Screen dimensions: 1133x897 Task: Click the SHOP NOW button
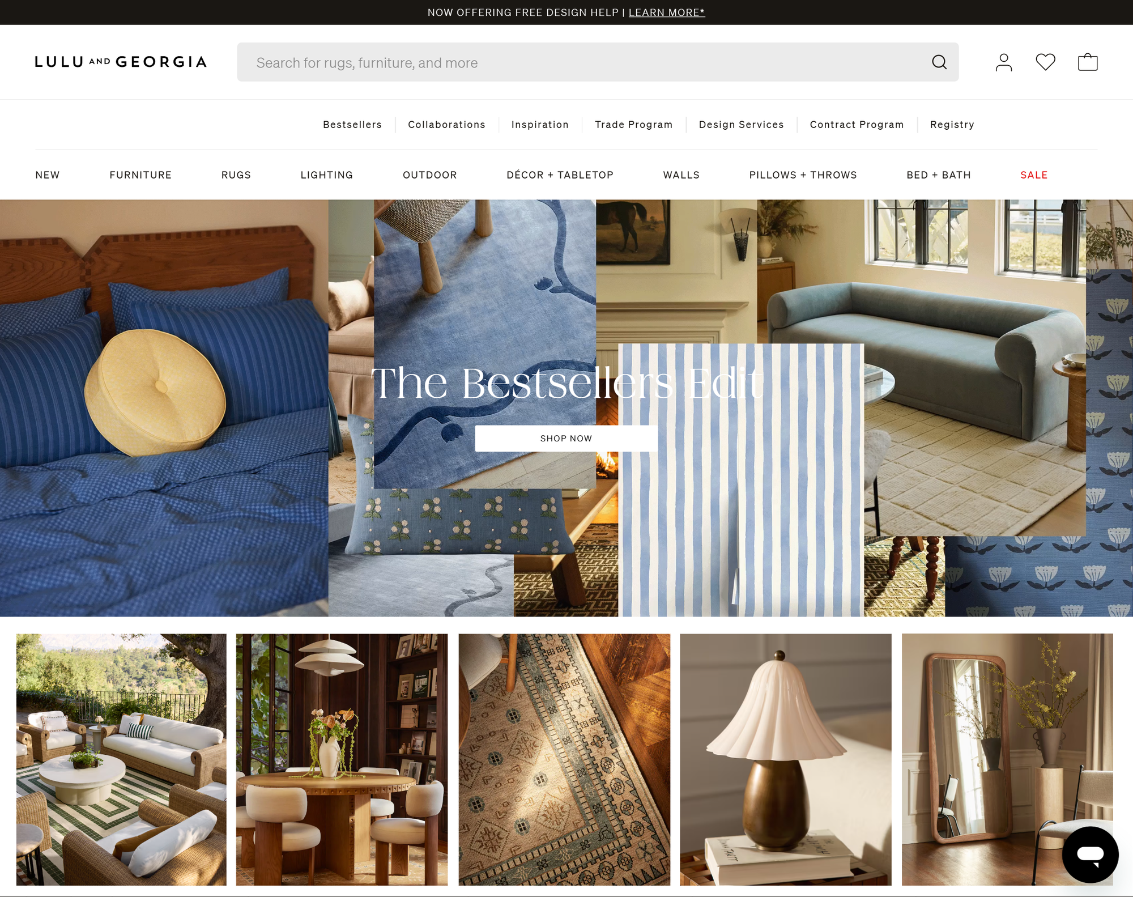coord(566,437)
